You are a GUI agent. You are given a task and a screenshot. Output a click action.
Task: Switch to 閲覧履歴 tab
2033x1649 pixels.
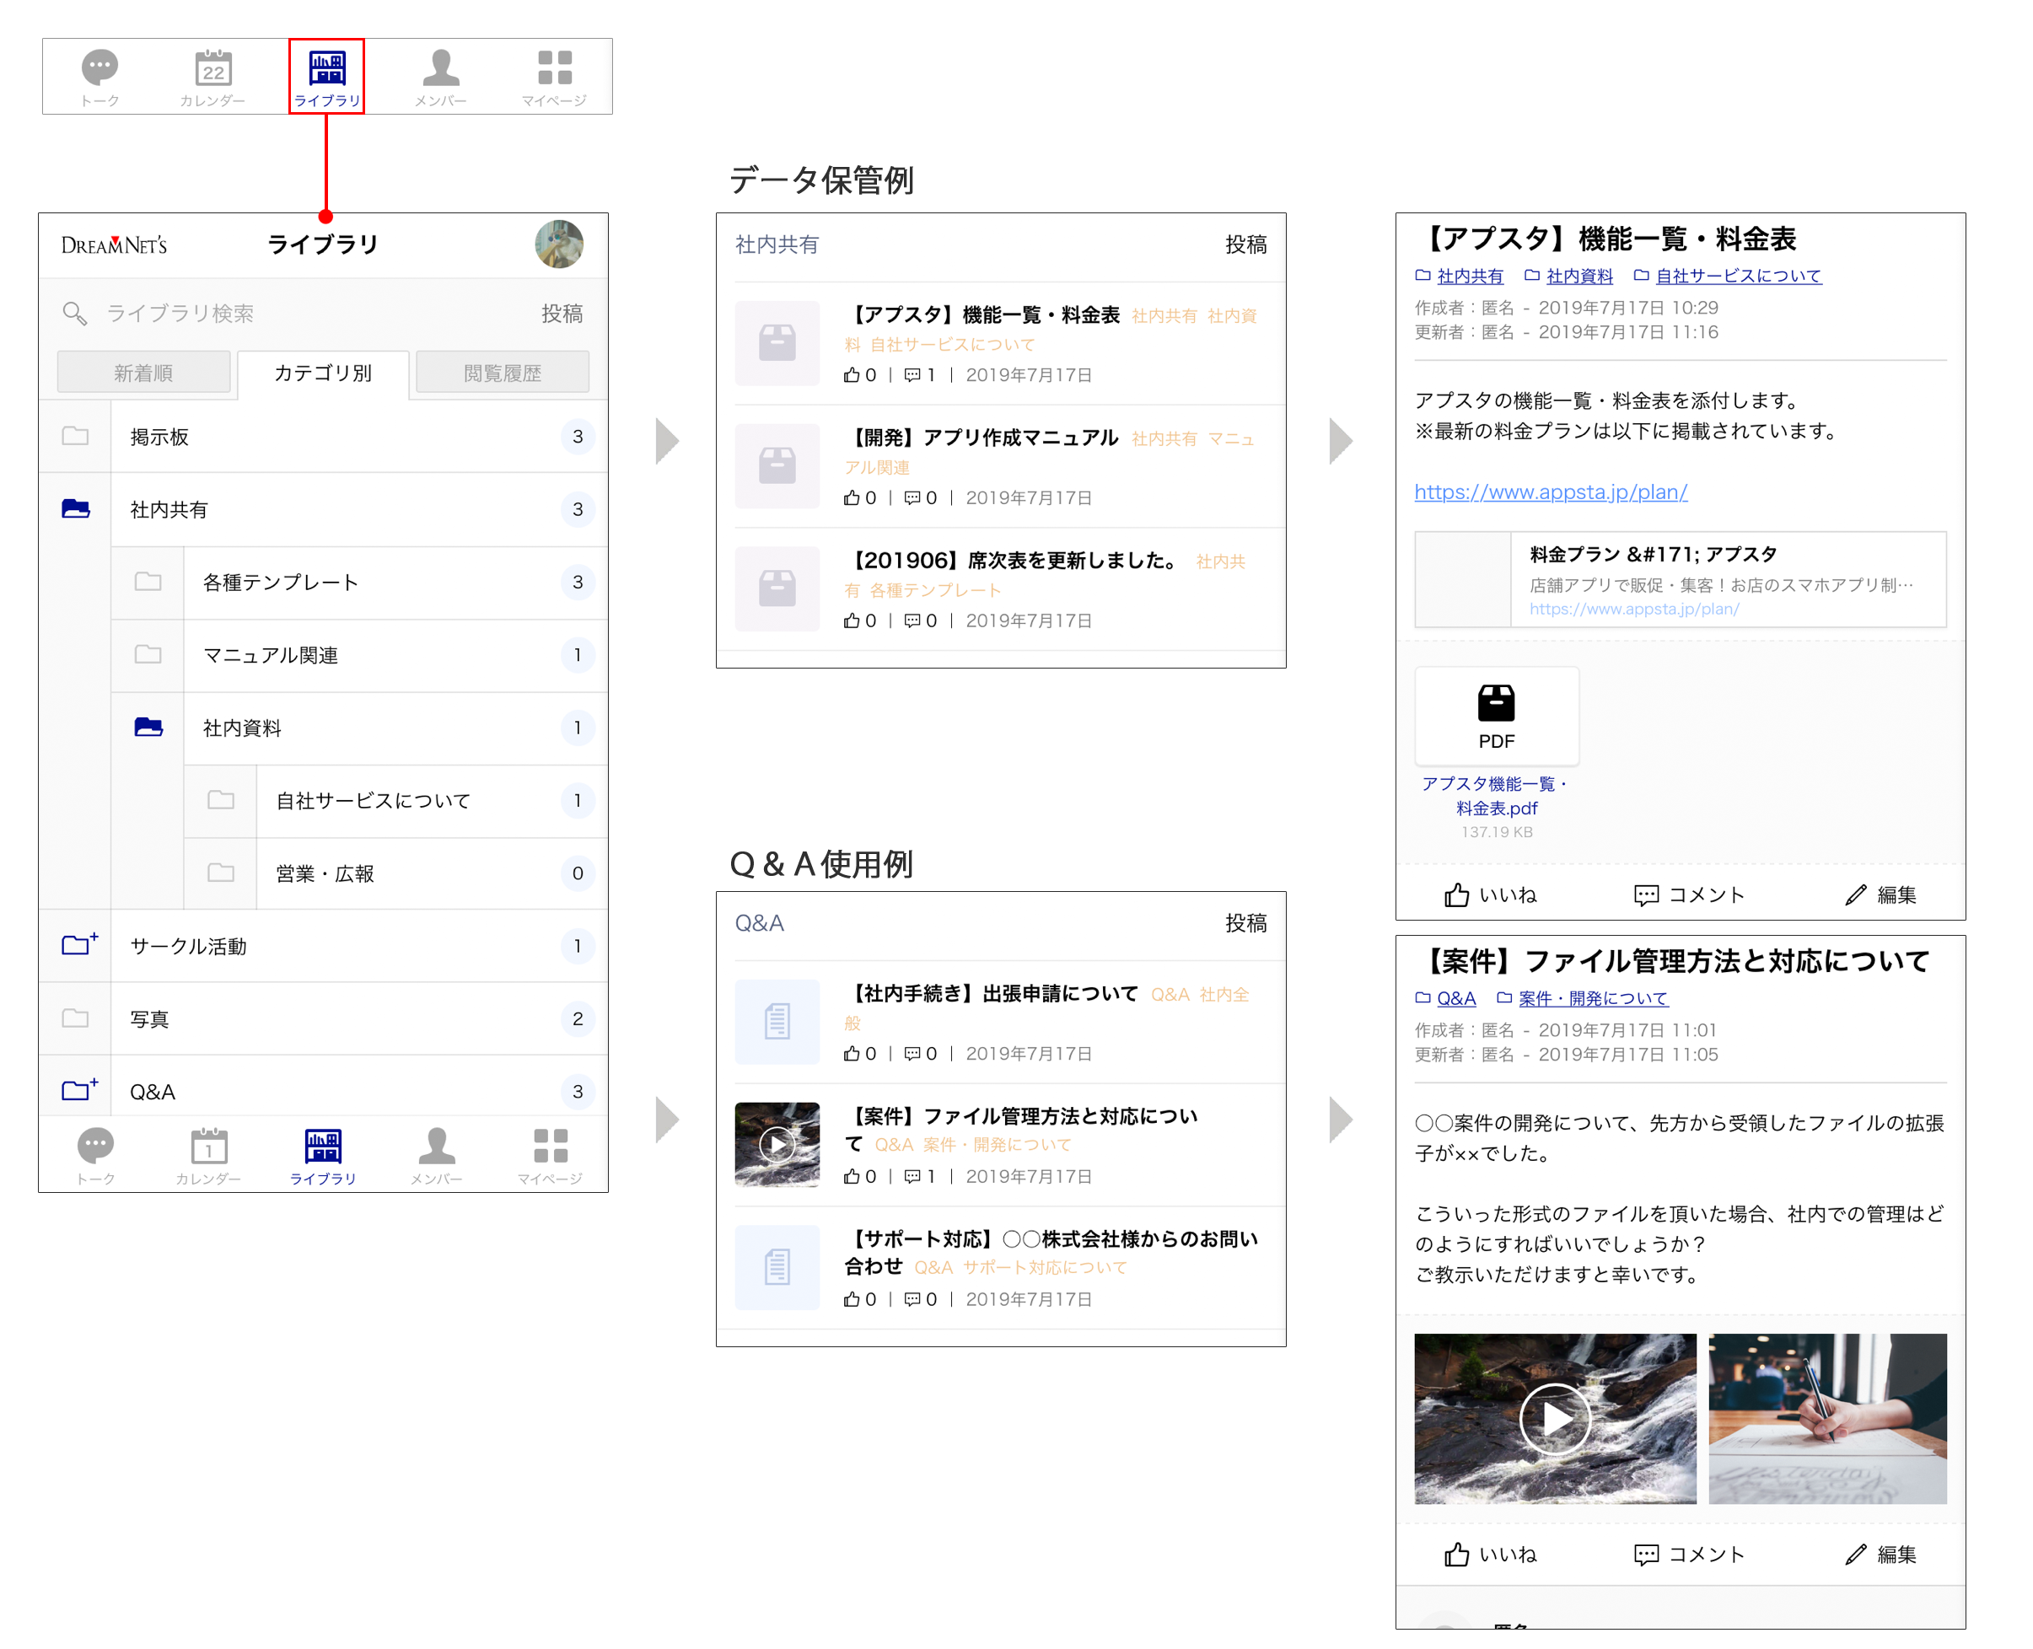tap(503, 373)
